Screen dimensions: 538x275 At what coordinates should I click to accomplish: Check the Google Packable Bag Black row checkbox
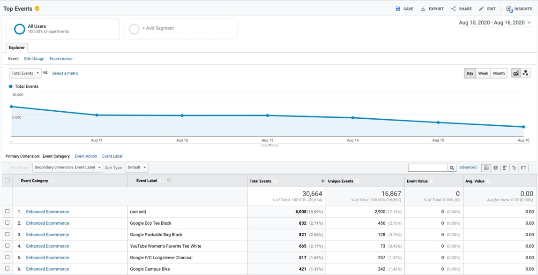[x=7, y=235]
